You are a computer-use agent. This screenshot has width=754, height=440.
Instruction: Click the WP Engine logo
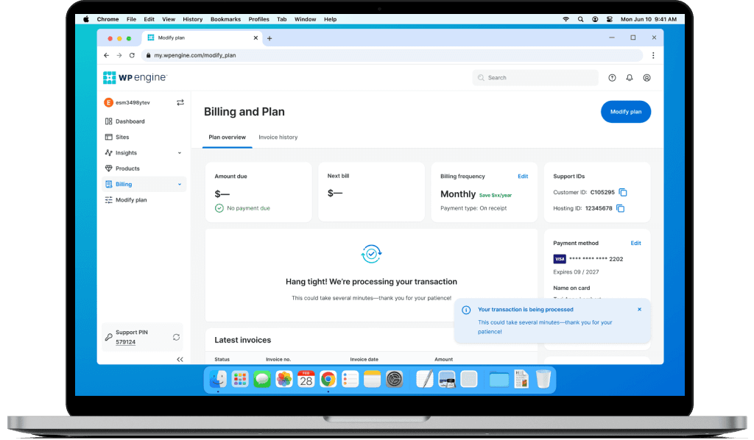pos(135,77)
